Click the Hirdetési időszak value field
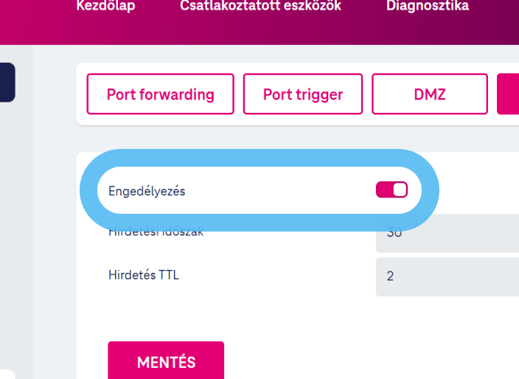 pyautogui.click(x=447, y=234)
